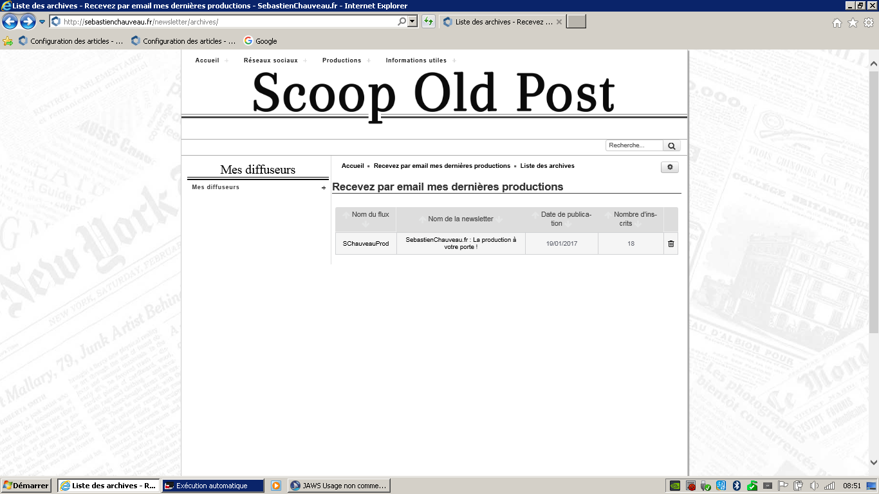Go back with the browser Back arrow
Screen dimensions: 879x494
pos(10,22)
